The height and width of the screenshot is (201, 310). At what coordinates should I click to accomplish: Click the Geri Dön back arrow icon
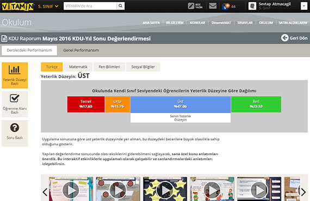(284, 38)
